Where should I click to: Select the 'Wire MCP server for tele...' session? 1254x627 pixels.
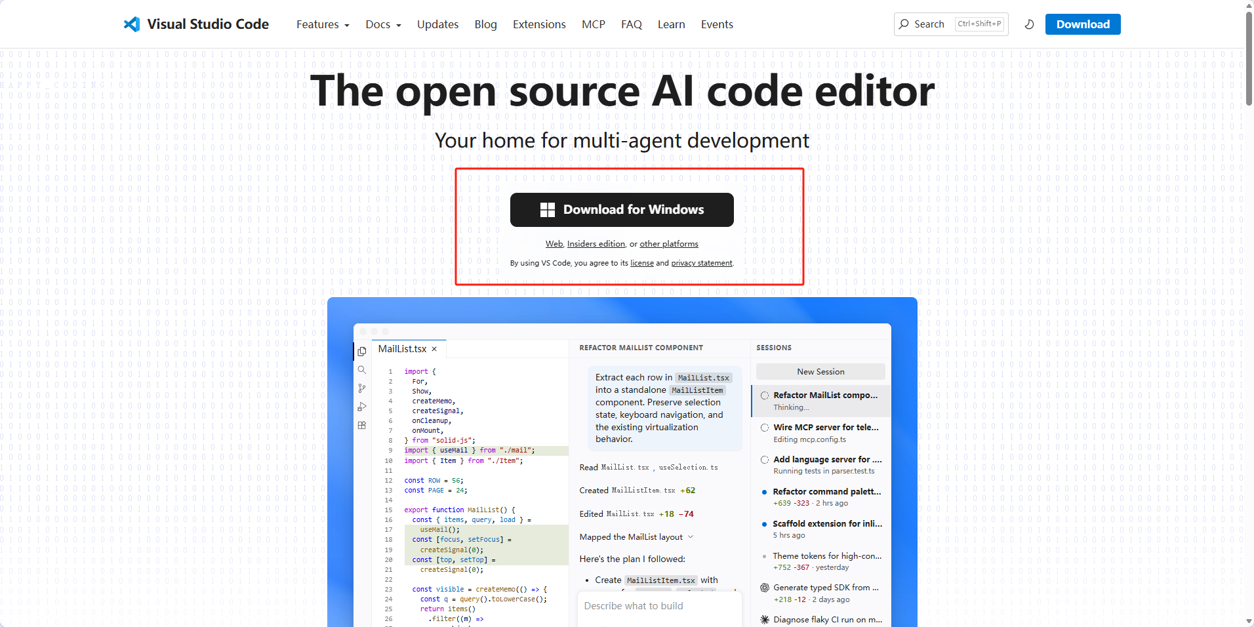(821, 433)
